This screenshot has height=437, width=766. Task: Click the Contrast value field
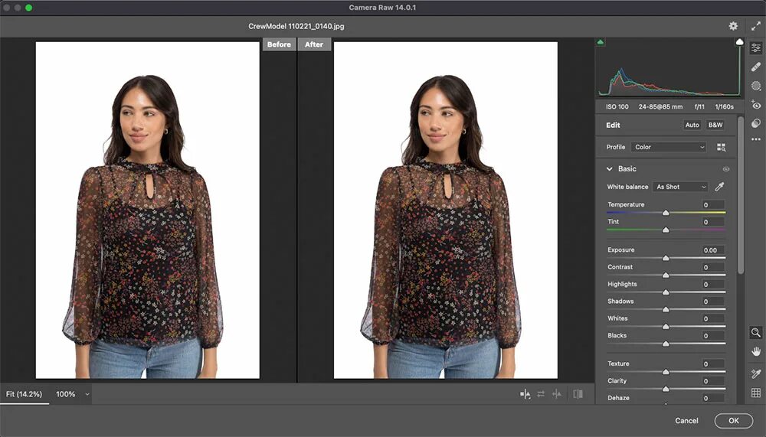click(712, 267)
